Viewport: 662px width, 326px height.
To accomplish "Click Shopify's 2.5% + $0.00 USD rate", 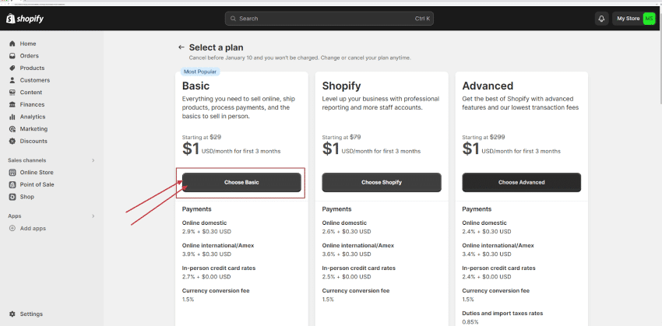I will point(347,277).
